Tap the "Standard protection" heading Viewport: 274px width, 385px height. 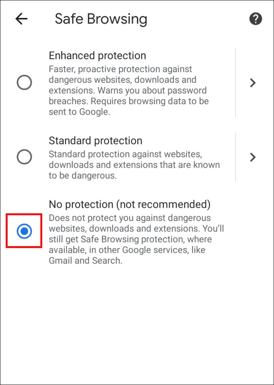point(95,141)
